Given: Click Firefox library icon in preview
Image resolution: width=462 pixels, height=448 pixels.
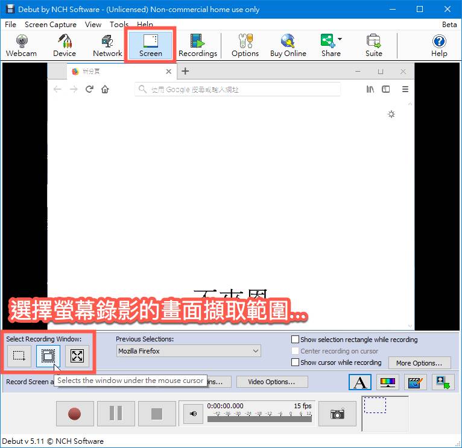Looking at the screenshot, I should coord(370,89).
